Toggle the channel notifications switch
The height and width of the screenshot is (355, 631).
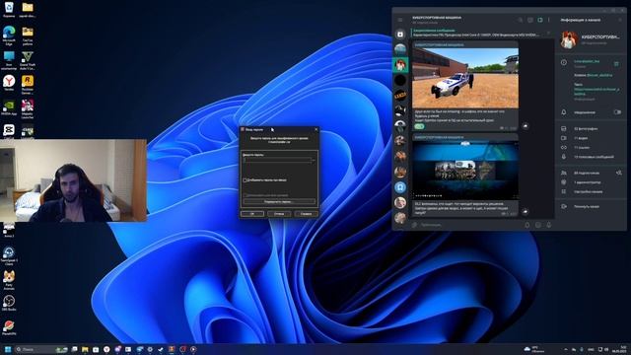point(617,112)
